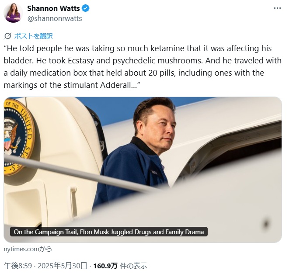Click Shannon Watts' profile avatar
The image size is (289, 274).
pos(13,13)
